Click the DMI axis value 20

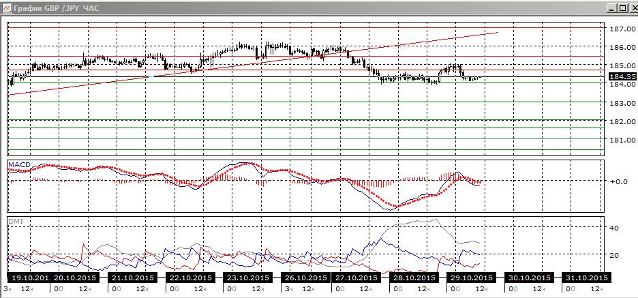click(614, 255)
